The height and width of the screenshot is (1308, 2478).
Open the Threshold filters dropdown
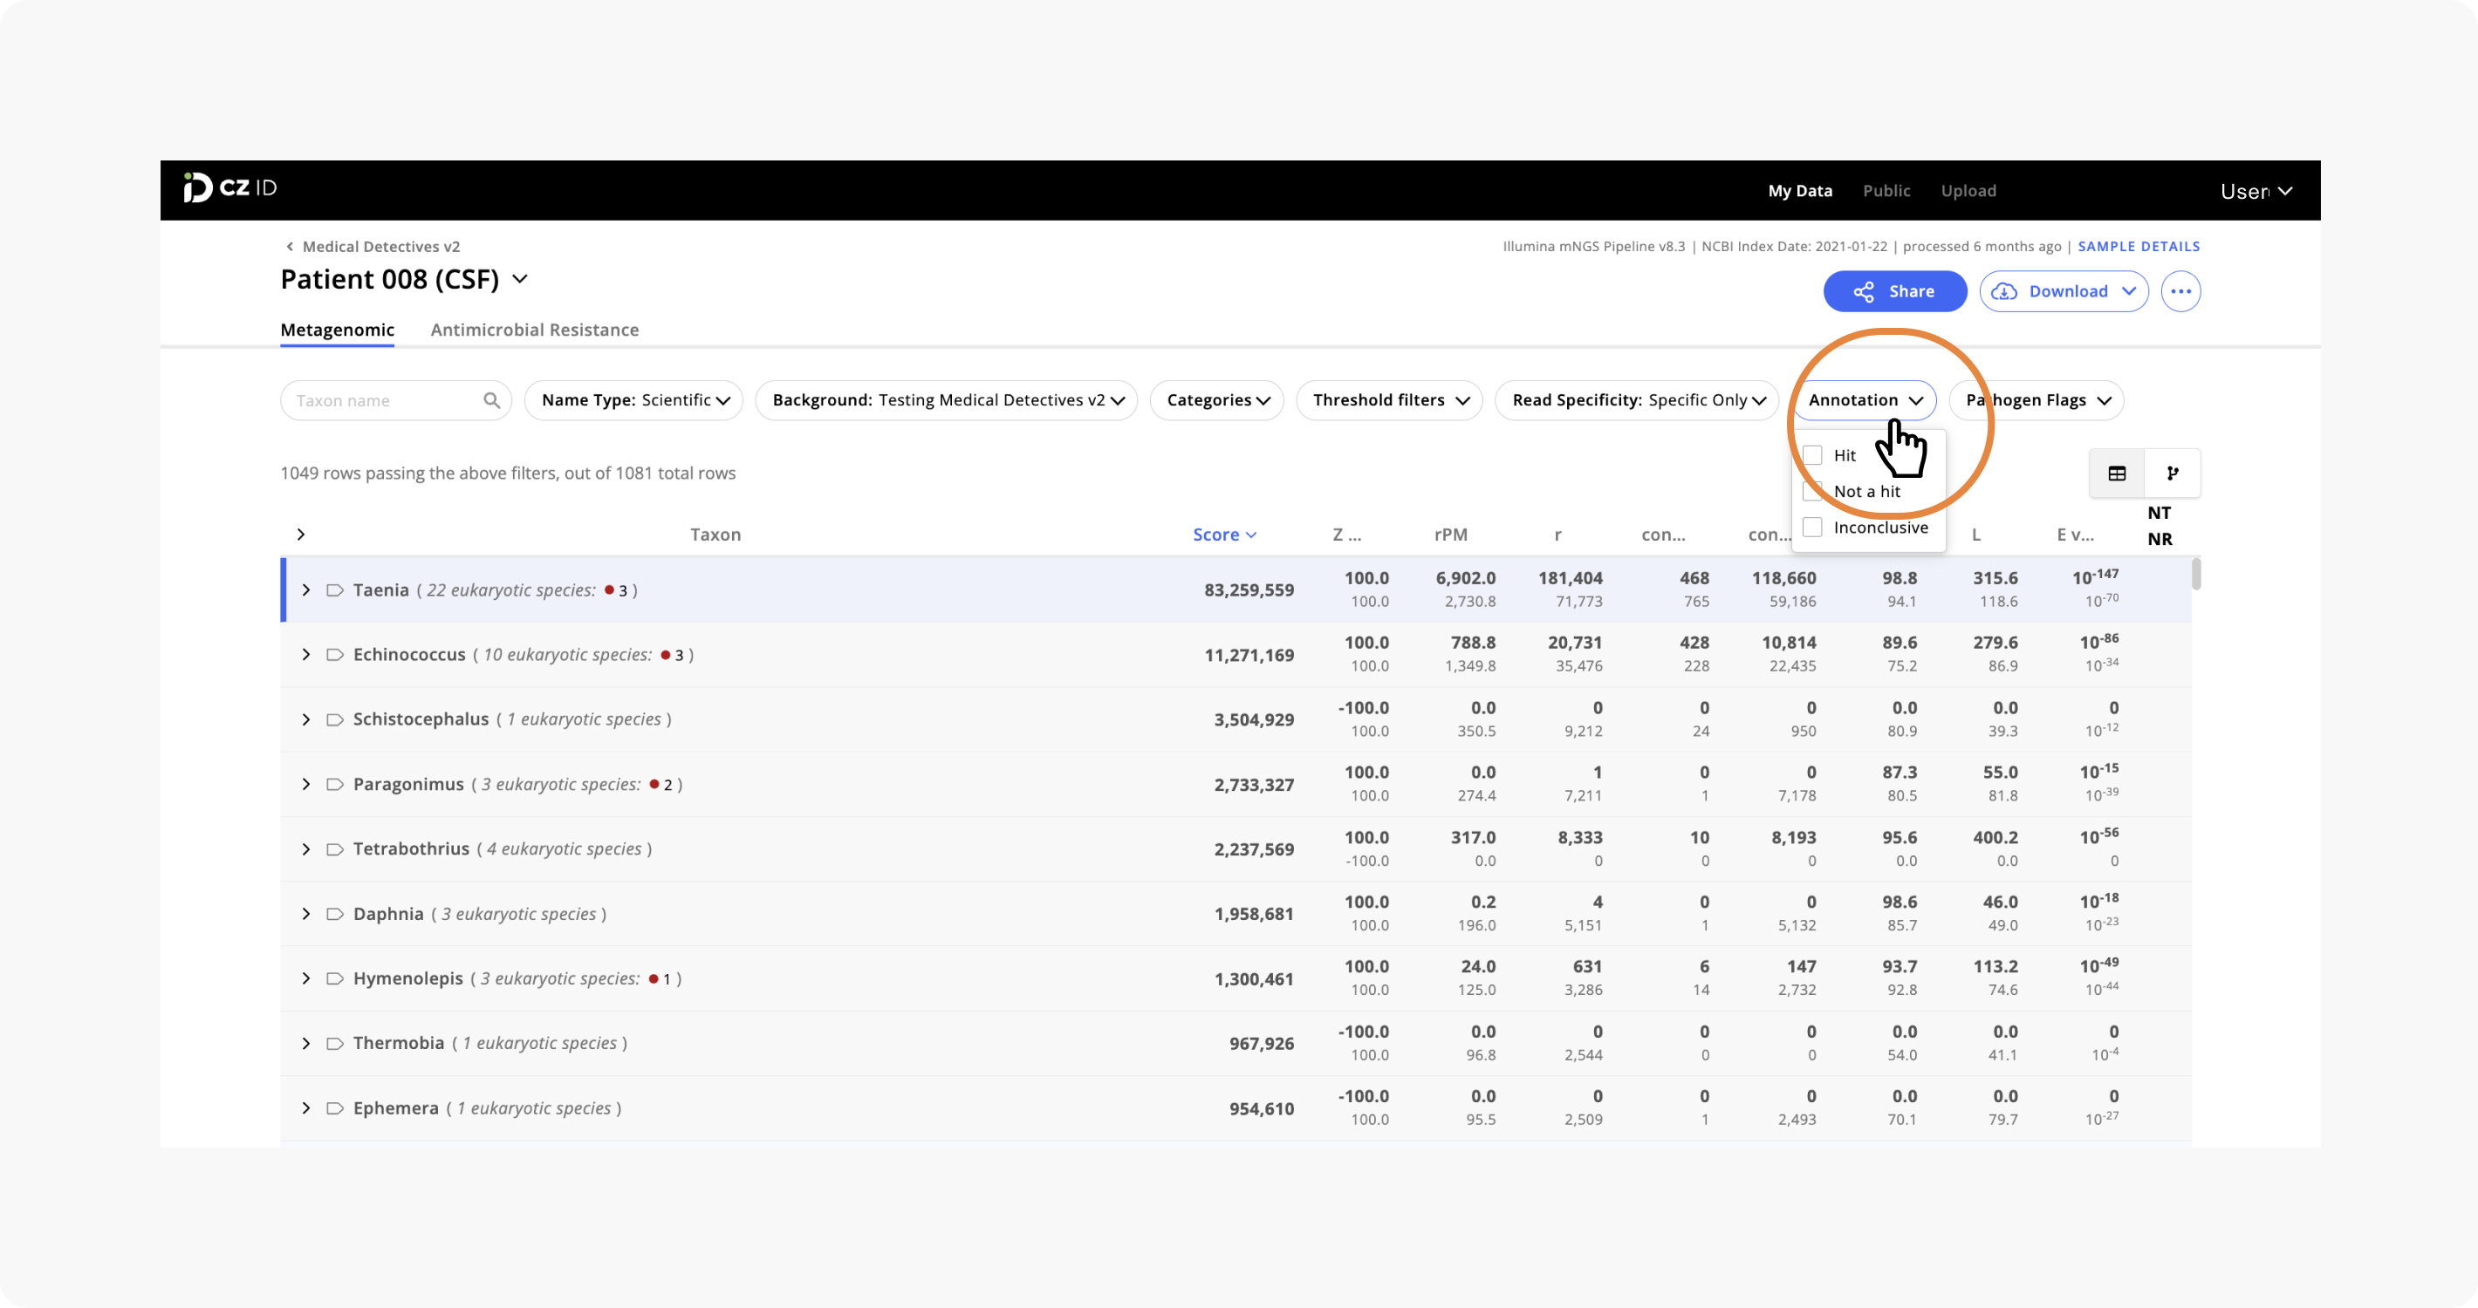coord(1389,399)
